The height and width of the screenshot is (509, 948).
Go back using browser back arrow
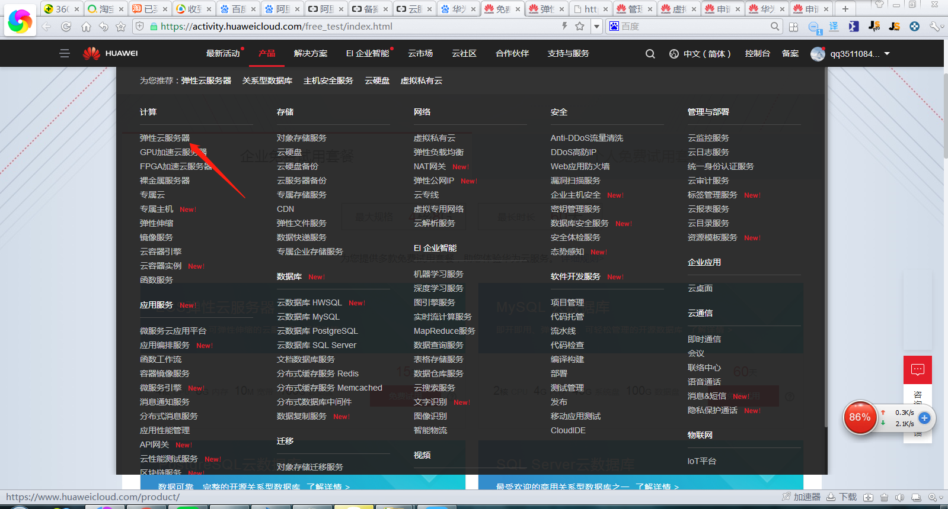click(46, 27)
